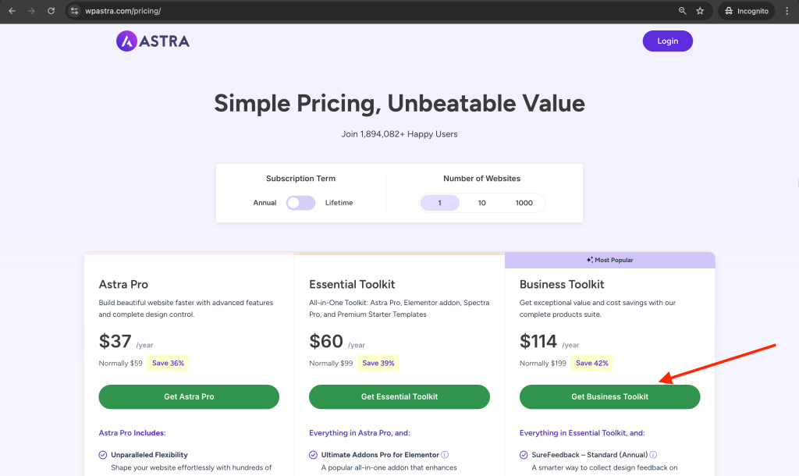Click Get Essential Toolkit button

399,396
